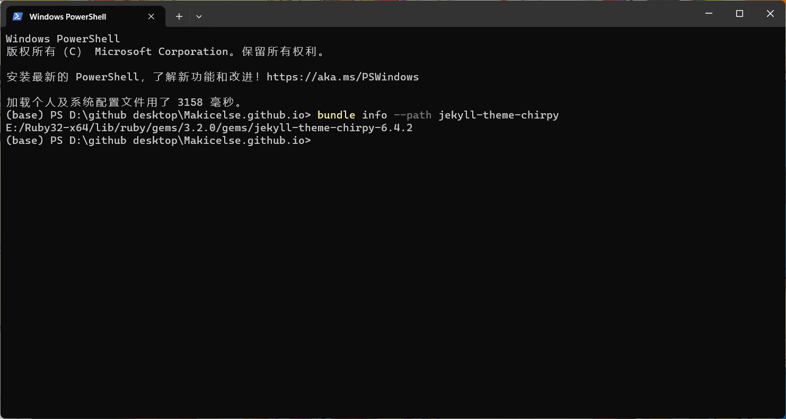The image size is (786, 419).
Task: Click the gray '--path' flag text
Action: point(412,115)
